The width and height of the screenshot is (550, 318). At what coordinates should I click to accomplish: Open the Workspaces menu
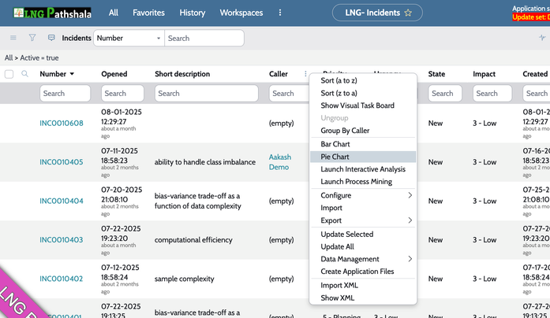[241, 13]
